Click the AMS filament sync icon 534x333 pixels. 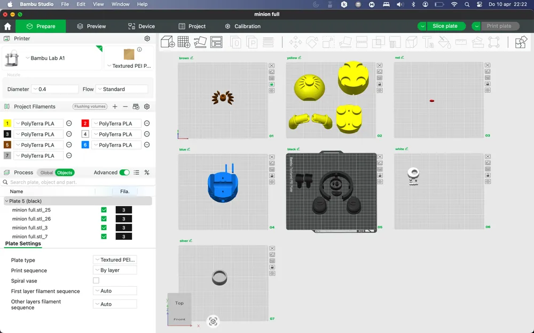[x=136, y=107]
